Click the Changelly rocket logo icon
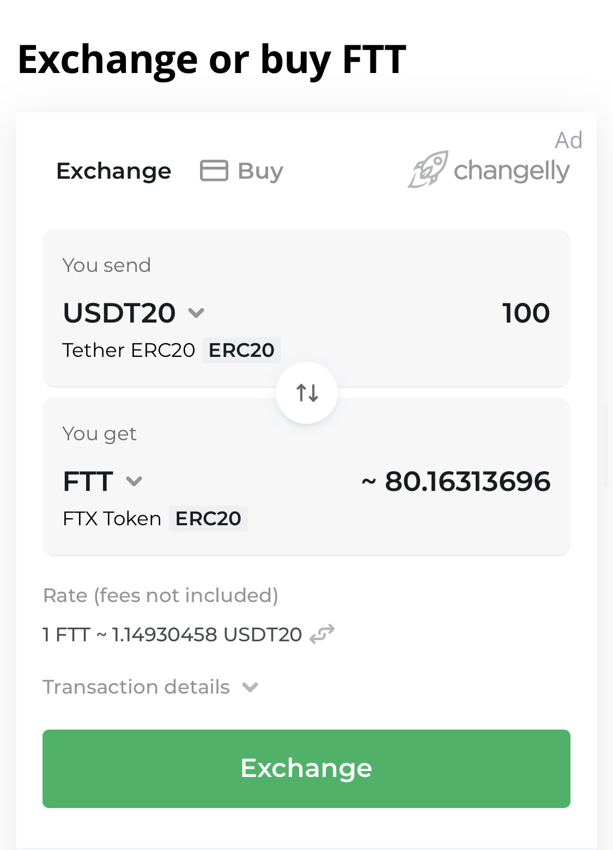 [428, 169]
